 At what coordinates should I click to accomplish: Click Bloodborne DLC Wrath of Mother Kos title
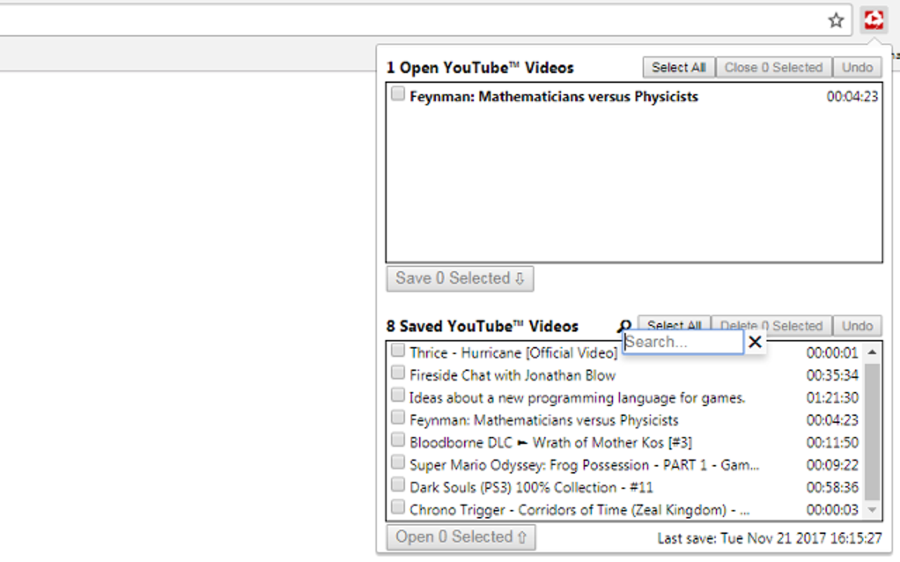(551, 443)
